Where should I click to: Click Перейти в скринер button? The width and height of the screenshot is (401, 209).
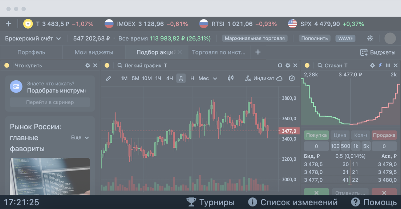(50, 103)
